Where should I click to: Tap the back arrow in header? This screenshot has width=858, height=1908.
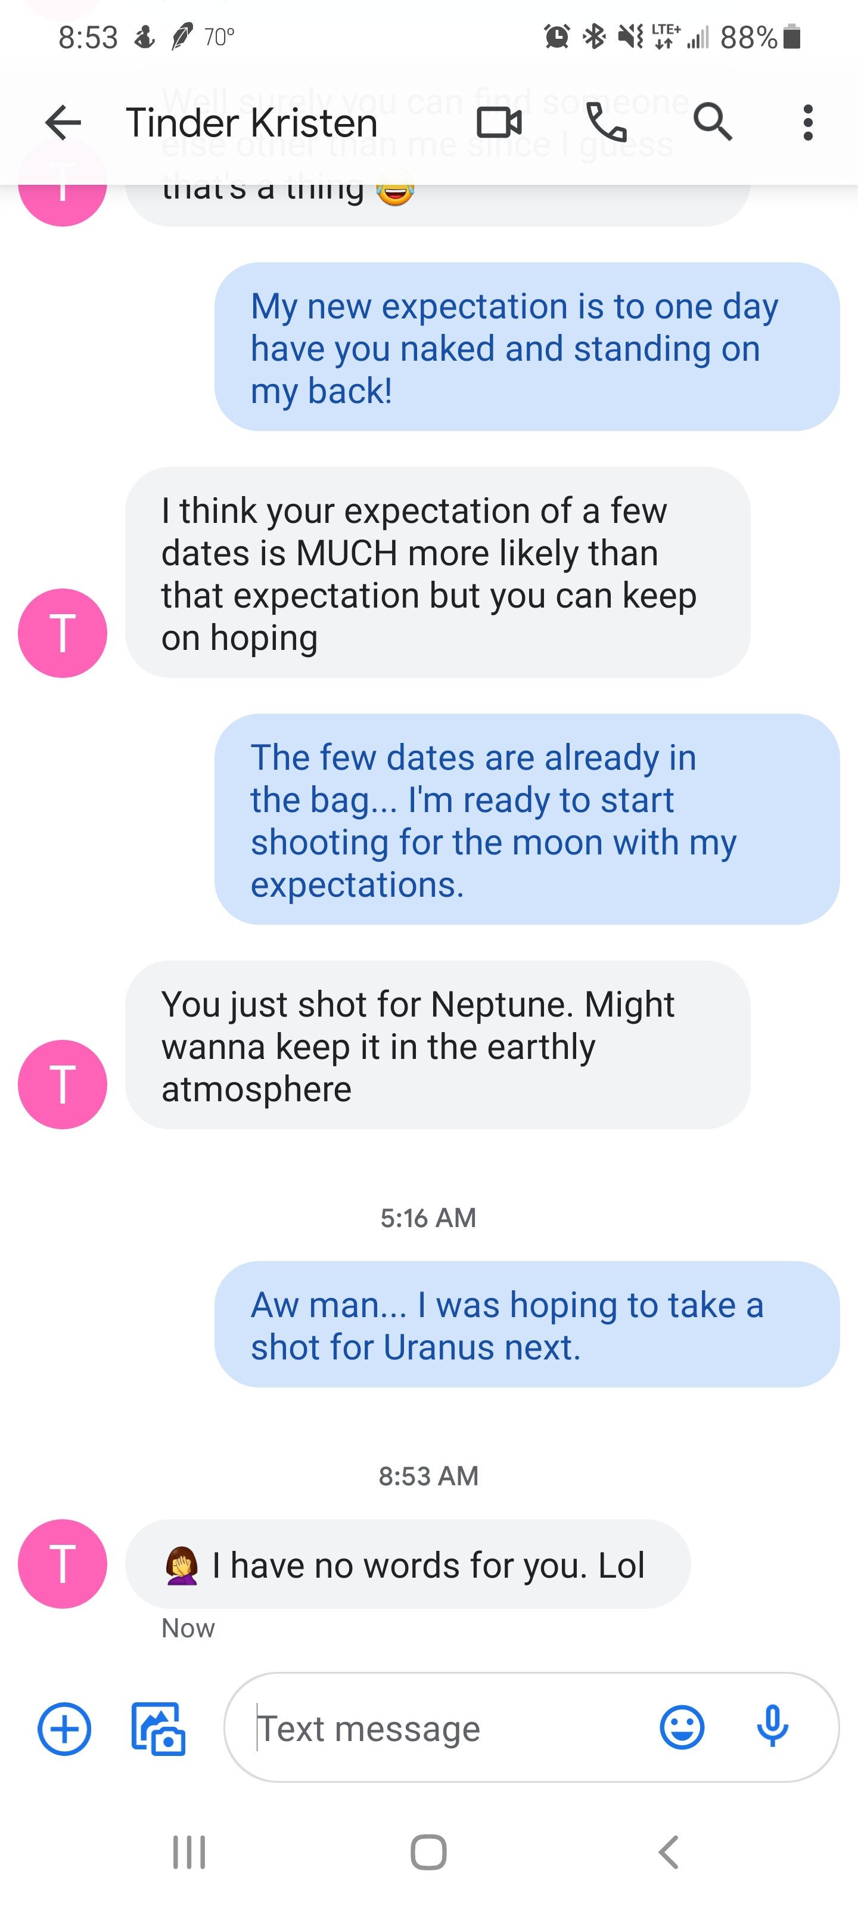coord(63,122)
